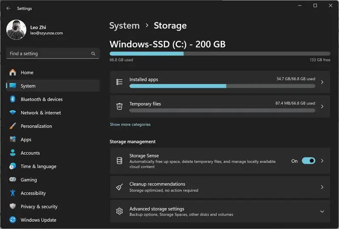Click the Home house icon
This screenshot has height=229, width=339.
click(x=13, y=72)
